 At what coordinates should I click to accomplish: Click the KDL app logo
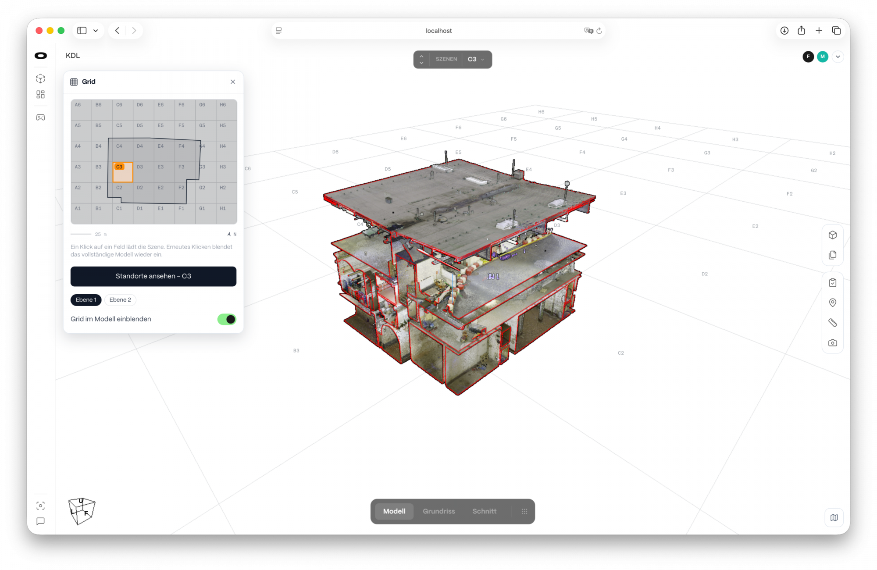(41, 56)
